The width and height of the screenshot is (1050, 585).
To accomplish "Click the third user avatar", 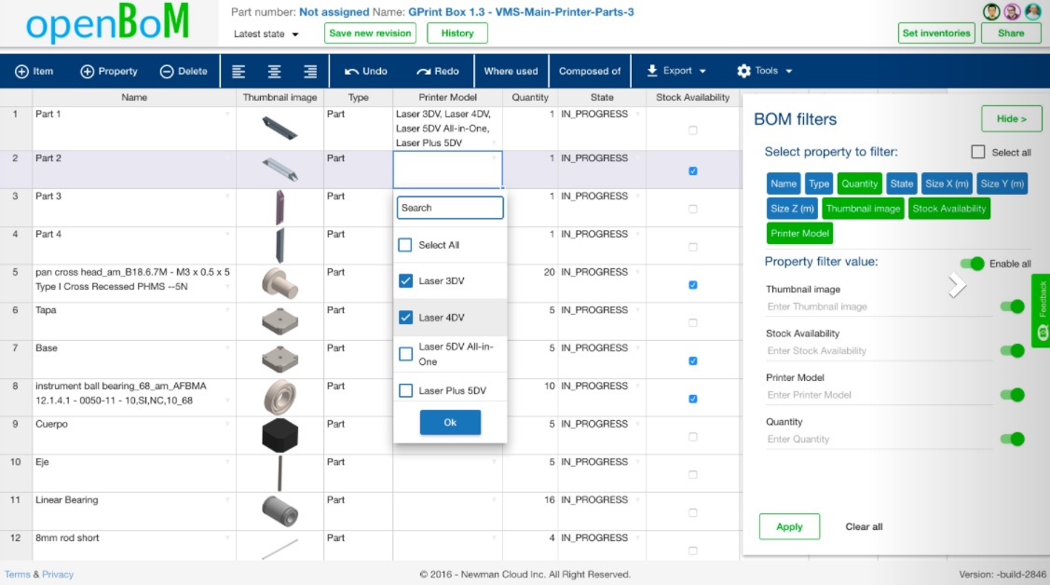I will click(1032, 11).
